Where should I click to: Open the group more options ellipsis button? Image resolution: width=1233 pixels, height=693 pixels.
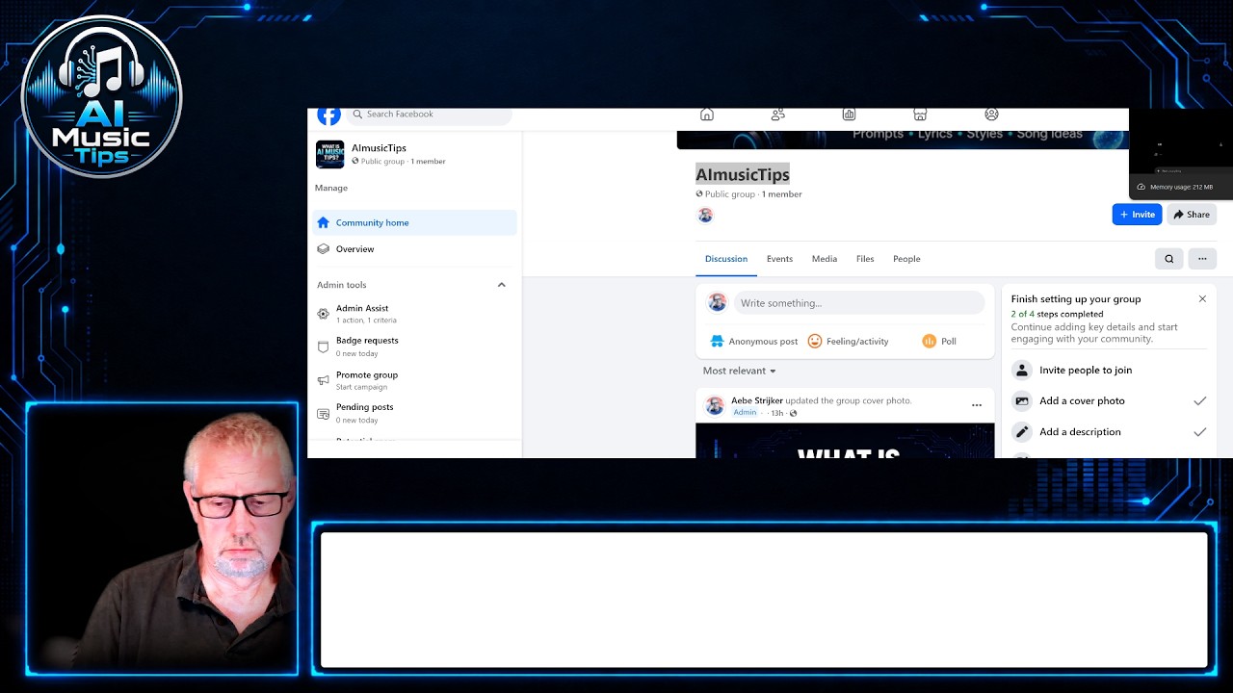pos(1202,259)
